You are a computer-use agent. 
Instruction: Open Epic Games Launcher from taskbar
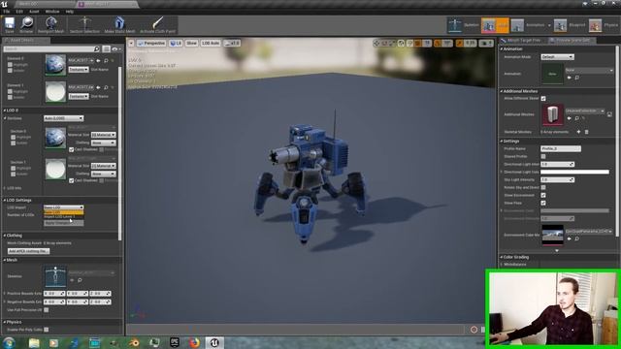click(175, 342)
